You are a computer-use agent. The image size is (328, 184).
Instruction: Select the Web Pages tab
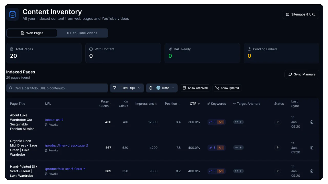coord(32,33)
